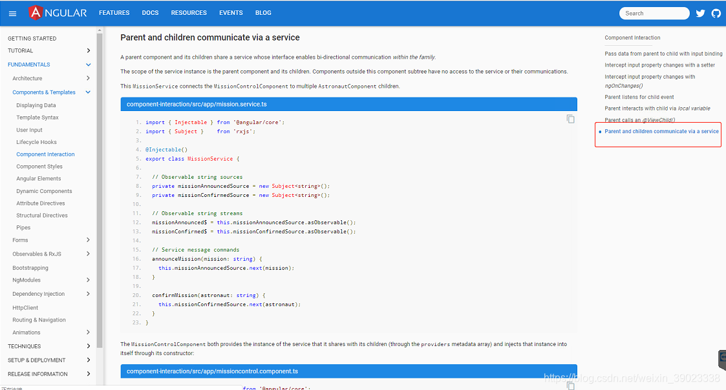Select Component Interaction in sidebar
This screenshot has width=726, height=390.
tap(45, 154)
